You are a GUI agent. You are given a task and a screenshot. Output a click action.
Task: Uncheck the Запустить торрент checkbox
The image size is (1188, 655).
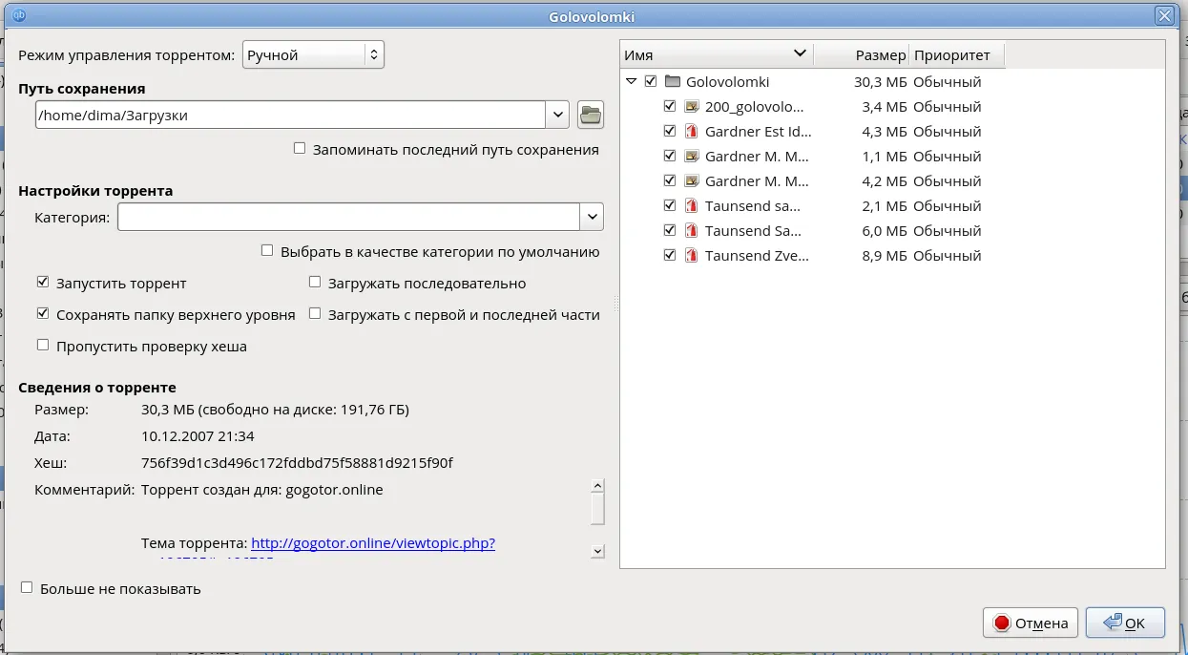(43, 283)
